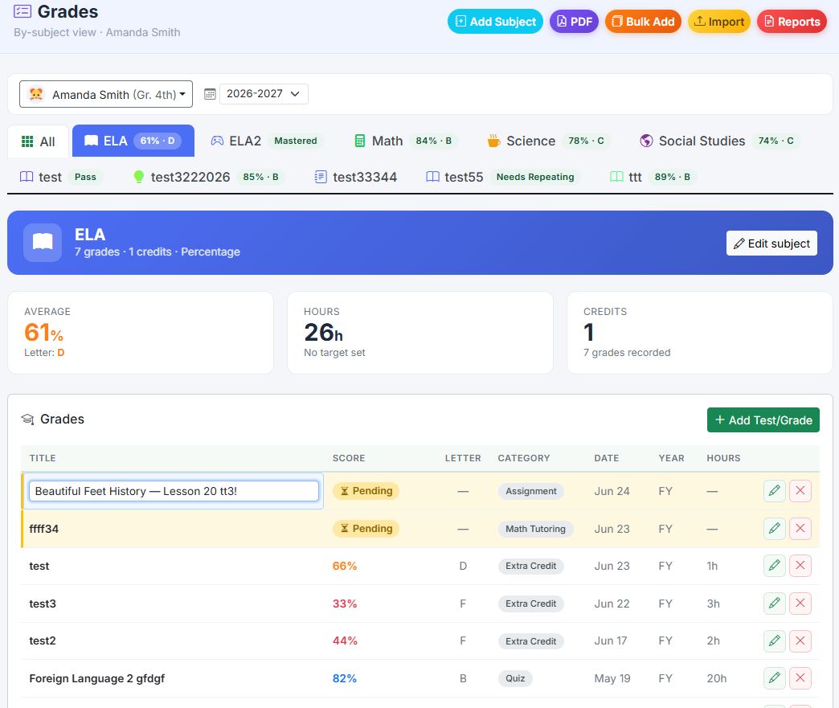The height and width of the screenshot is (708, 839).
Task: Click the Bulk Add button
Action: (643, 22)
